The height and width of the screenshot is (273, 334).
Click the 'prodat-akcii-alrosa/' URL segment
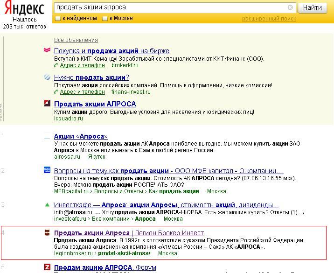124,253
